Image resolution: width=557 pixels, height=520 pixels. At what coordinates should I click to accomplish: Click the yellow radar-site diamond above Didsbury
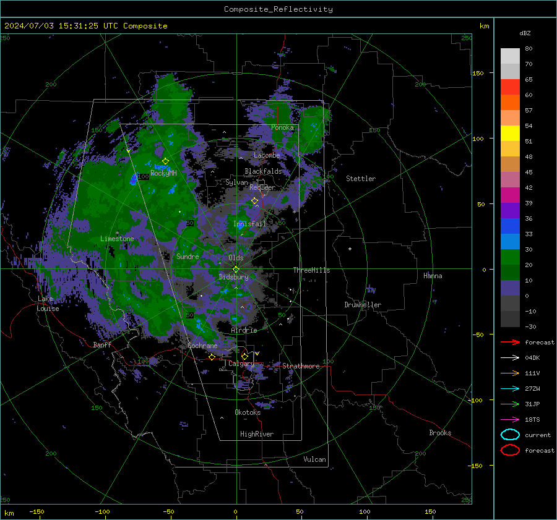pos(236,270)
